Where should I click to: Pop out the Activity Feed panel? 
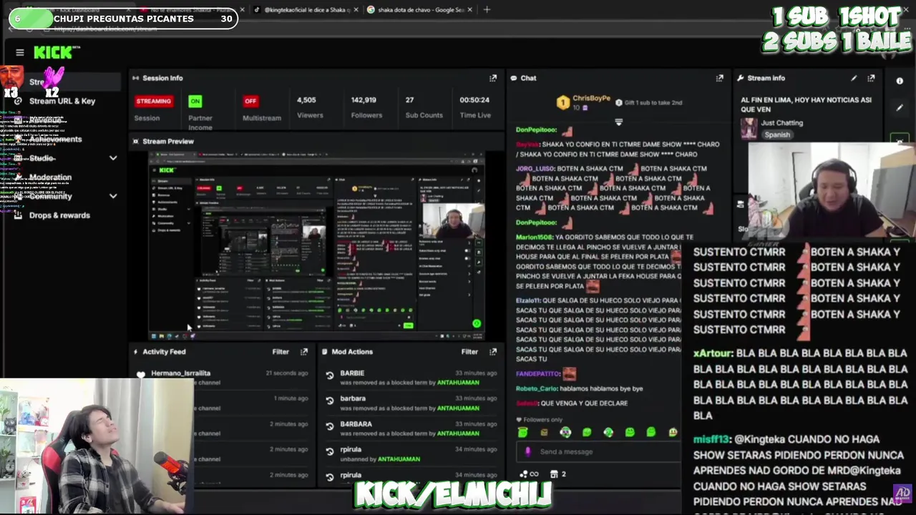[304, 352]
